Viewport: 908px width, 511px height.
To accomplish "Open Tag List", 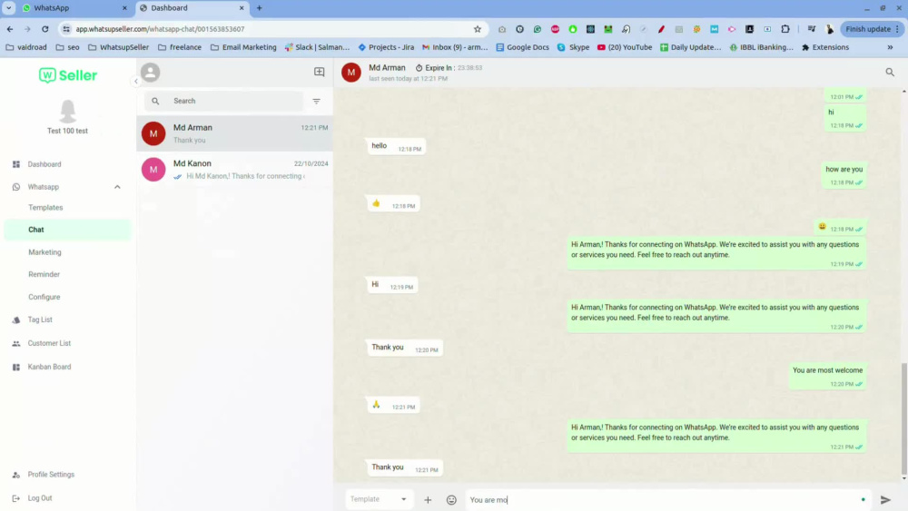I will point(40,319).
